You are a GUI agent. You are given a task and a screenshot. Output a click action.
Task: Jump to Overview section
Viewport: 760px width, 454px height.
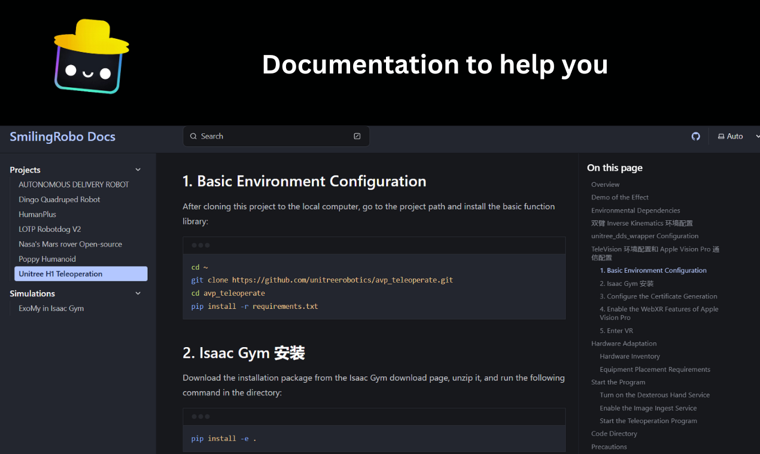coord(605,185)
